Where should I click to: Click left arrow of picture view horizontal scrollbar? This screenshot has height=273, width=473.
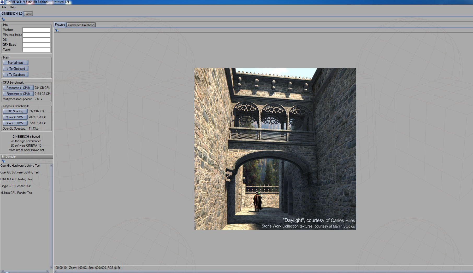(x=55, y=271)
